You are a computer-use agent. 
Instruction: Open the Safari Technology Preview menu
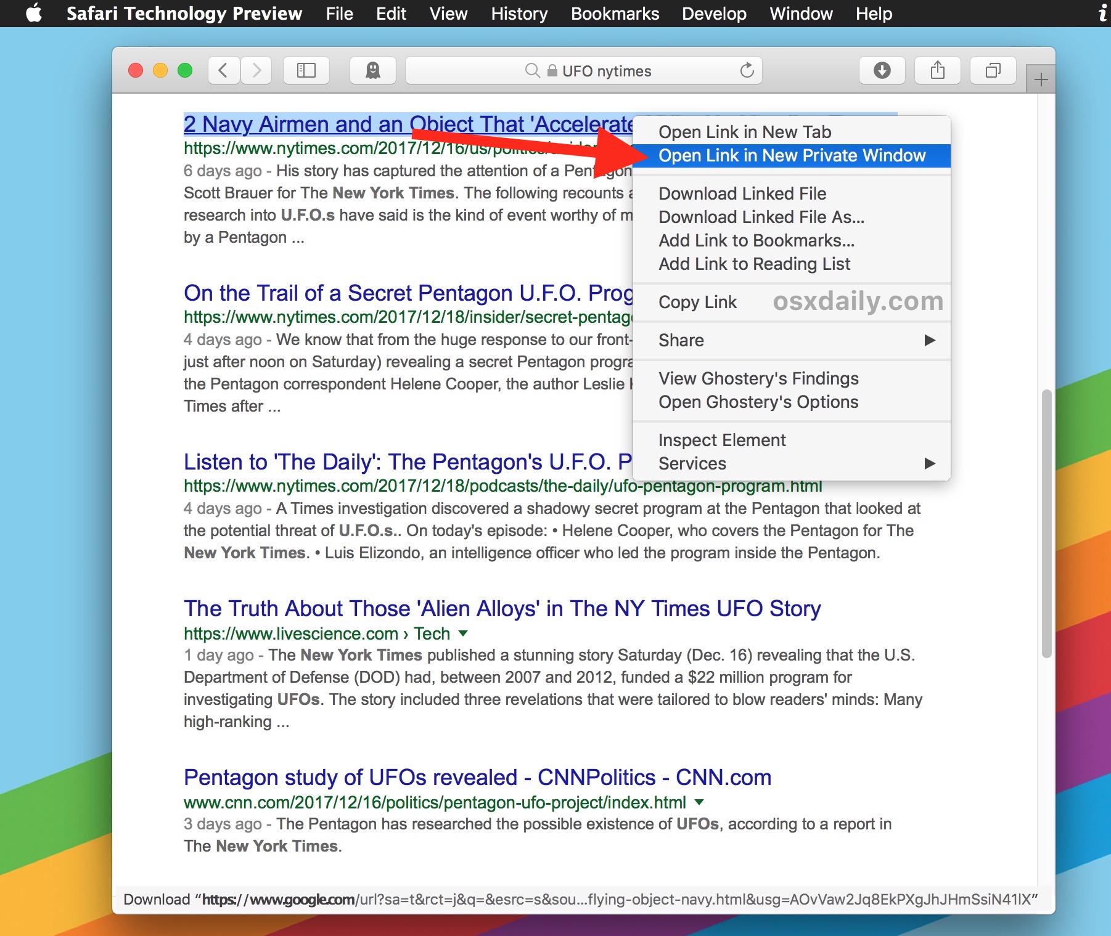click(184, 13)
